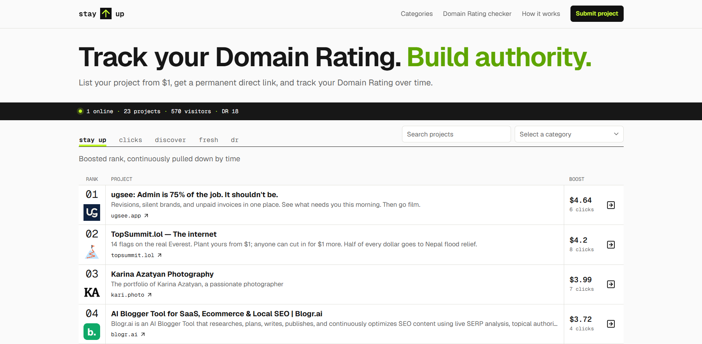Click the 1 online stat text
Image resolution: width=702 pixels, height=344 pixels.
(100, 111)
